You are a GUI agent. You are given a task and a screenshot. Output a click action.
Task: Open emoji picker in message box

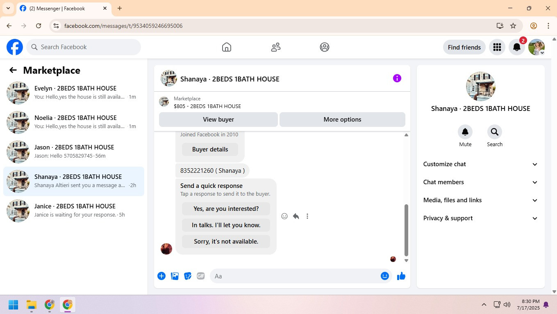(385, 276)
